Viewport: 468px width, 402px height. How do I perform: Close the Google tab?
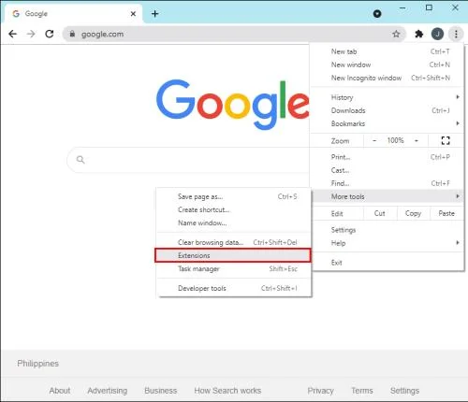[133, 14]
